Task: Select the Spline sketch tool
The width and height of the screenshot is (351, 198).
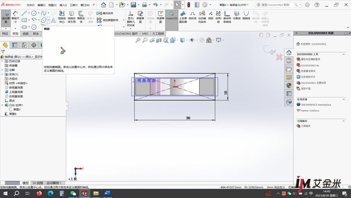Action: (x=44, y=13)
